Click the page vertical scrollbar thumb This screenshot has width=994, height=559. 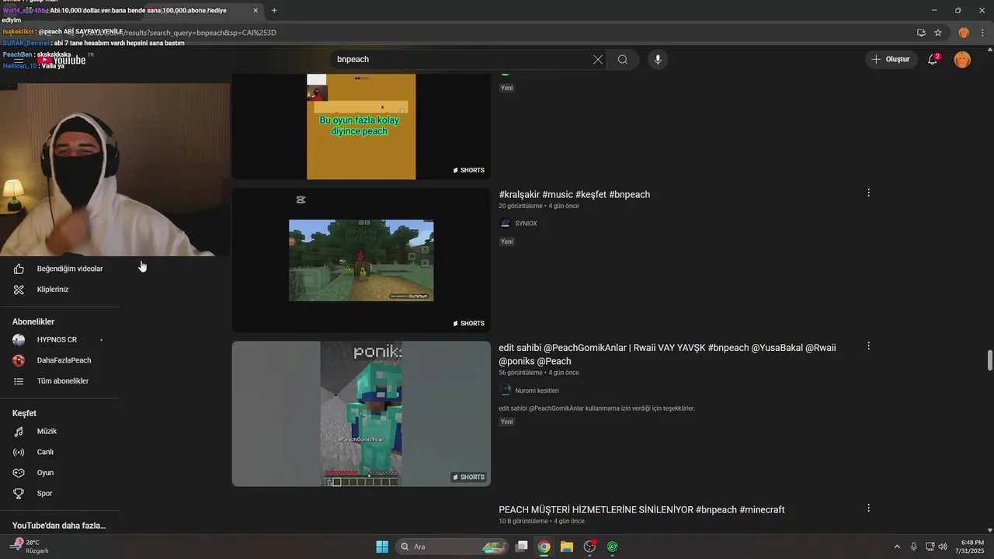click(989, 361)
